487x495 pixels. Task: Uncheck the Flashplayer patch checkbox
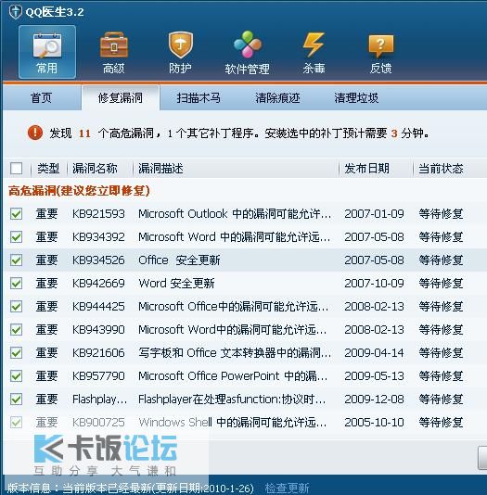coord(16,399)
